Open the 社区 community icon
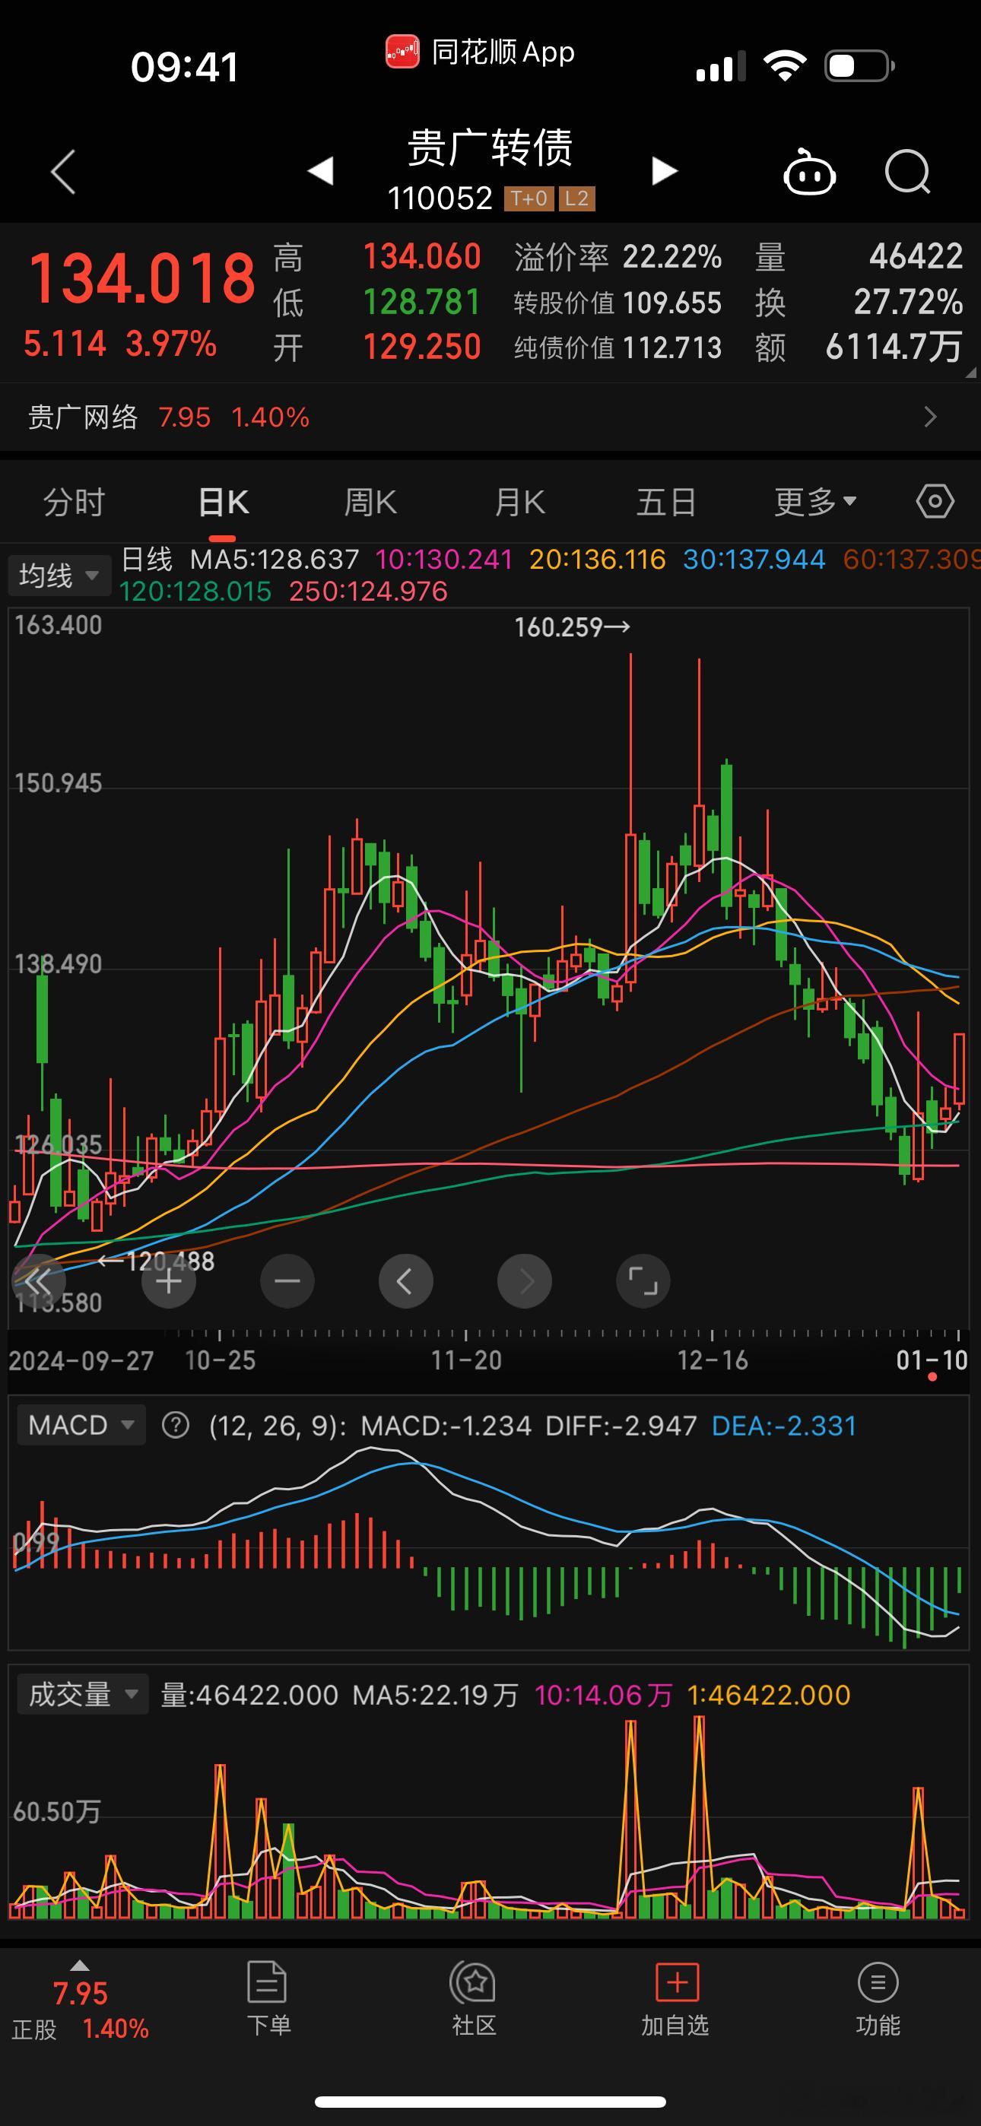981x2126 pixels. click(x=474, y=1999)
